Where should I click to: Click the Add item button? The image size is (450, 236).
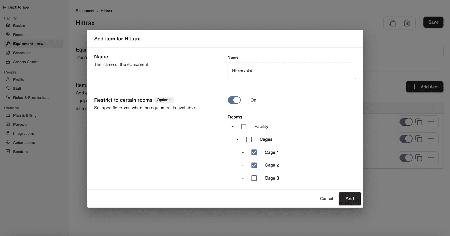click(x=425, y=87)
